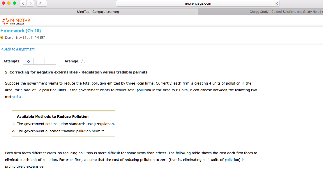The height and width of the screenshot is (177, 323).
Task: Click the green fullscreen window button
Action: [x=15, y=3]
